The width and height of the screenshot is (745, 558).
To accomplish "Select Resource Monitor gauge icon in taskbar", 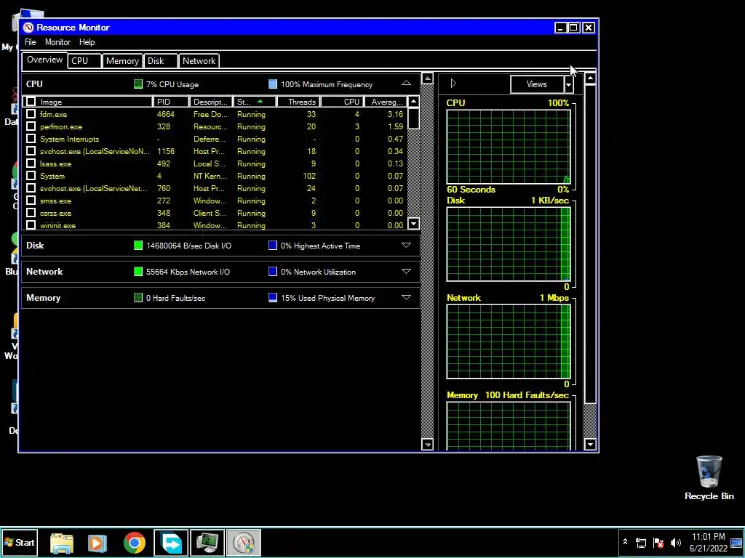I will [x=243, y=543].
